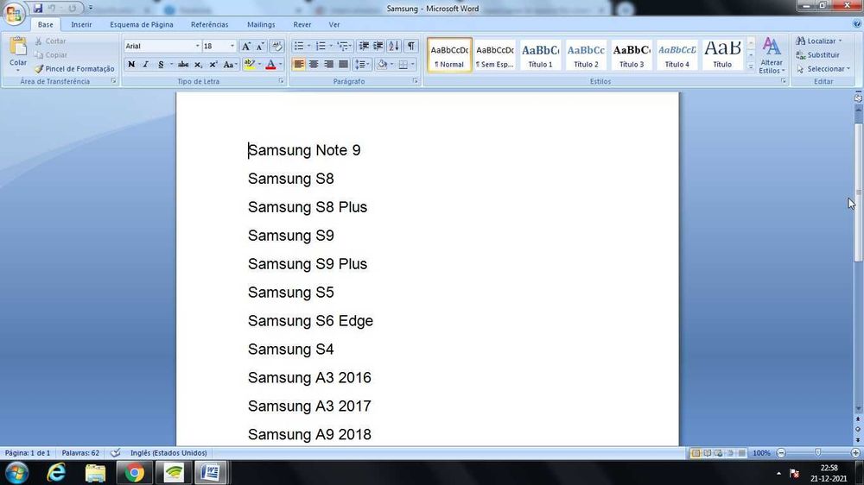Screen dimensions: 864x485
Task: Open the Tipo de Letra dialog launcher
Action: coord(281,81)
